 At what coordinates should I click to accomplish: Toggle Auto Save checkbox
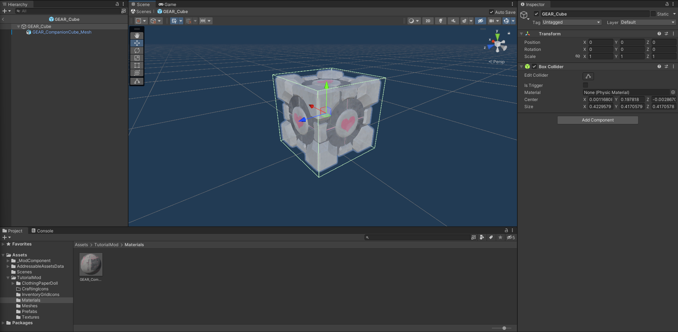tap(491, 12)
